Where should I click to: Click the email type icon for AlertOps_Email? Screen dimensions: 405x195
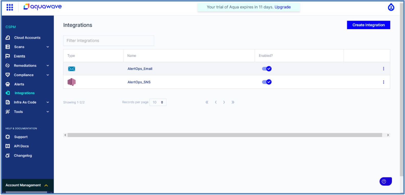(x=72, y=69)
